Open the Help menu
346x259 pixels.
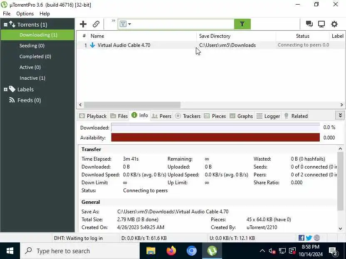pyautogui.click(x=44, y=14)
